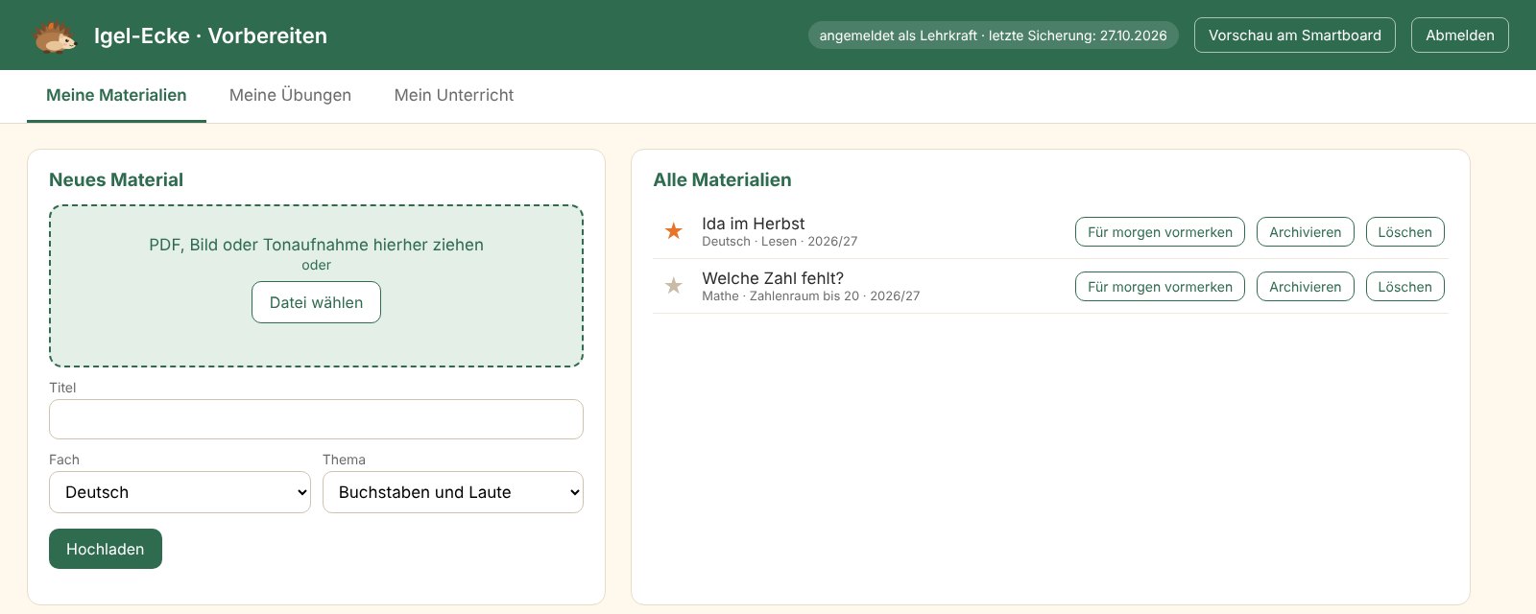Click the Igel-Ecke · Vorbereiten title
The width and height of the screenshot is (1536, 614).
click(210, 35)
